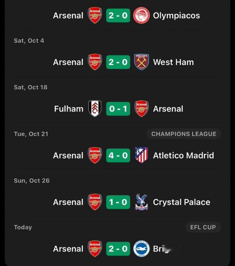
Task: Select the EFL CUP competition tag
Action: (x=203, y=227)
